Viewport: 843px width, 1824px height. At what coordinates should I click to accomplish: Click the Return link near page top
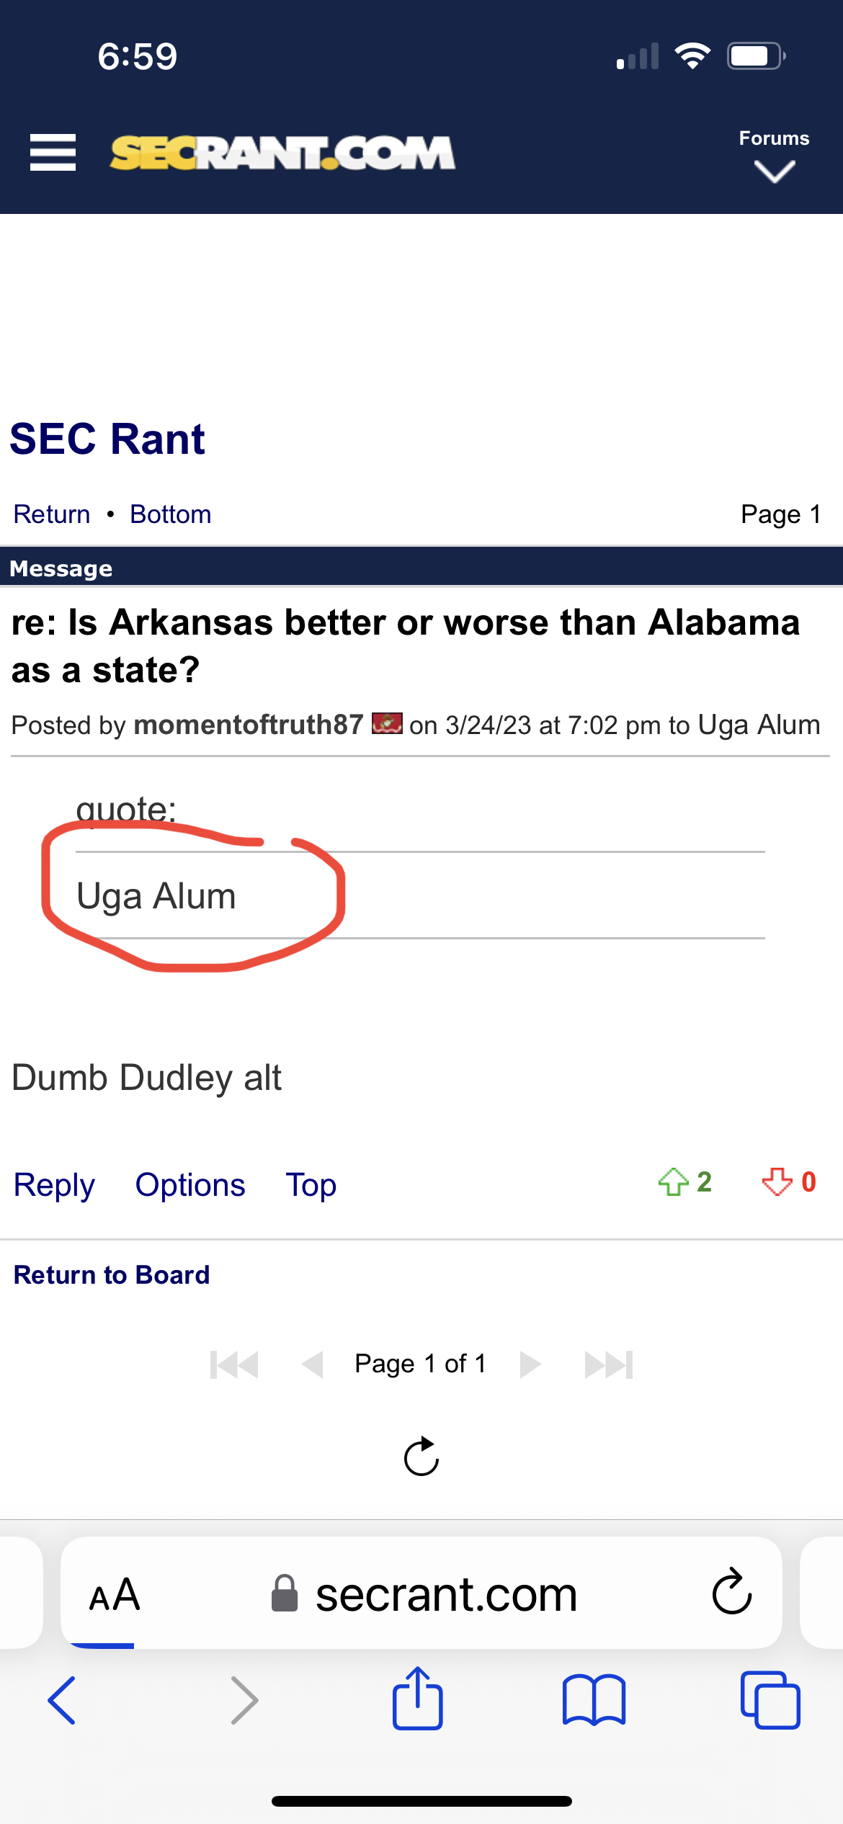[52, 514]
